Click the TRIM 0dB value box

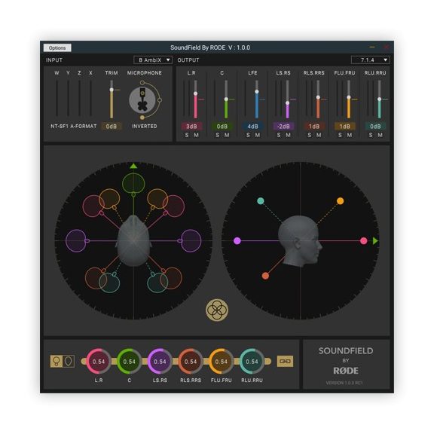pos(112,127)
